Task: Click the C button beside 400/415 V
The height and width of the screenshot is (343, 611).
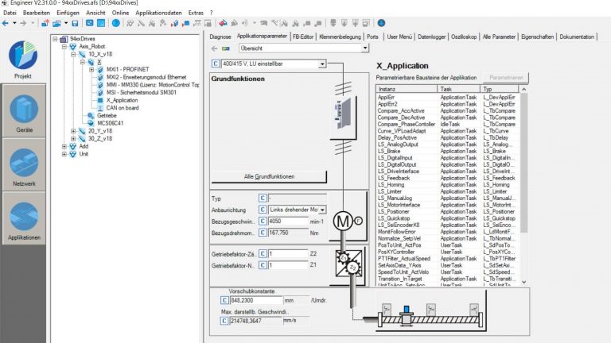Action: click(x=216, y=64)
